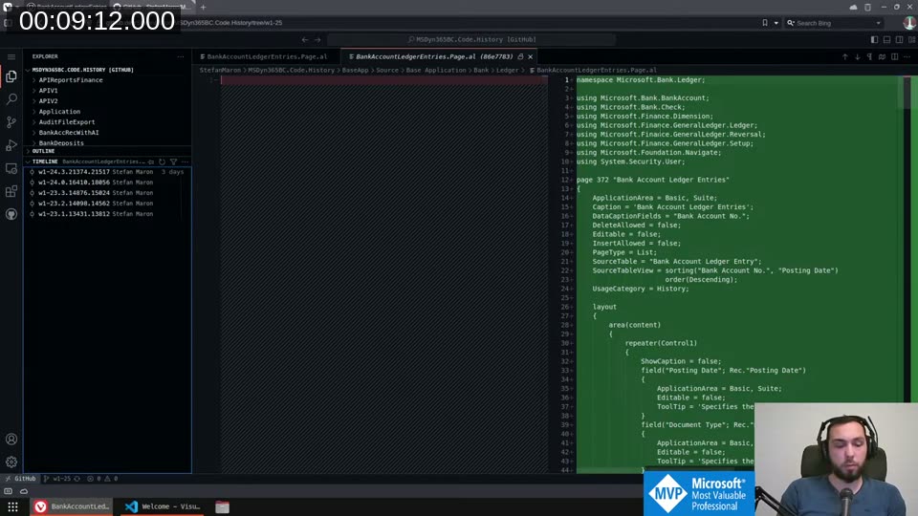
Task: Click the GitHub remote status indicator
Action: 20,479
